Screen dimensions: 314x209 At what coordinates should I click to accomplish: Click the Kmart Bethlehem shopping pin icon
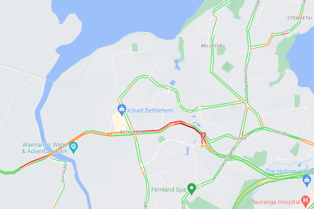121,110
